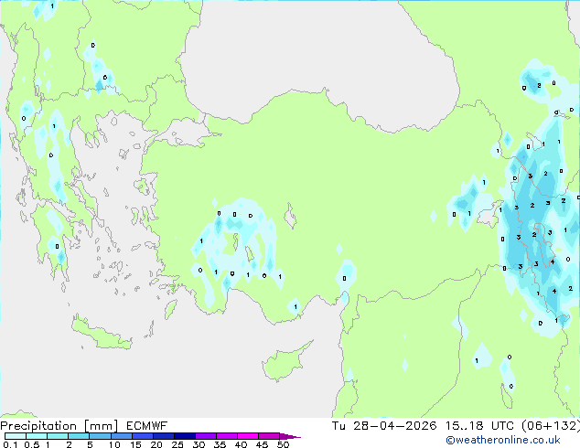
Task: Select the 20–25 mm legend color swatch
Action: pos(163,436)
